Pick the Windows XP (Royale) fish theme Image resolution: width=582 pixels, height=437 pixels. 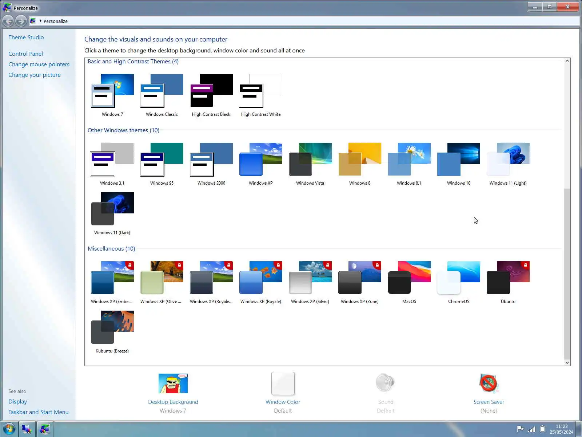point(261,282)
